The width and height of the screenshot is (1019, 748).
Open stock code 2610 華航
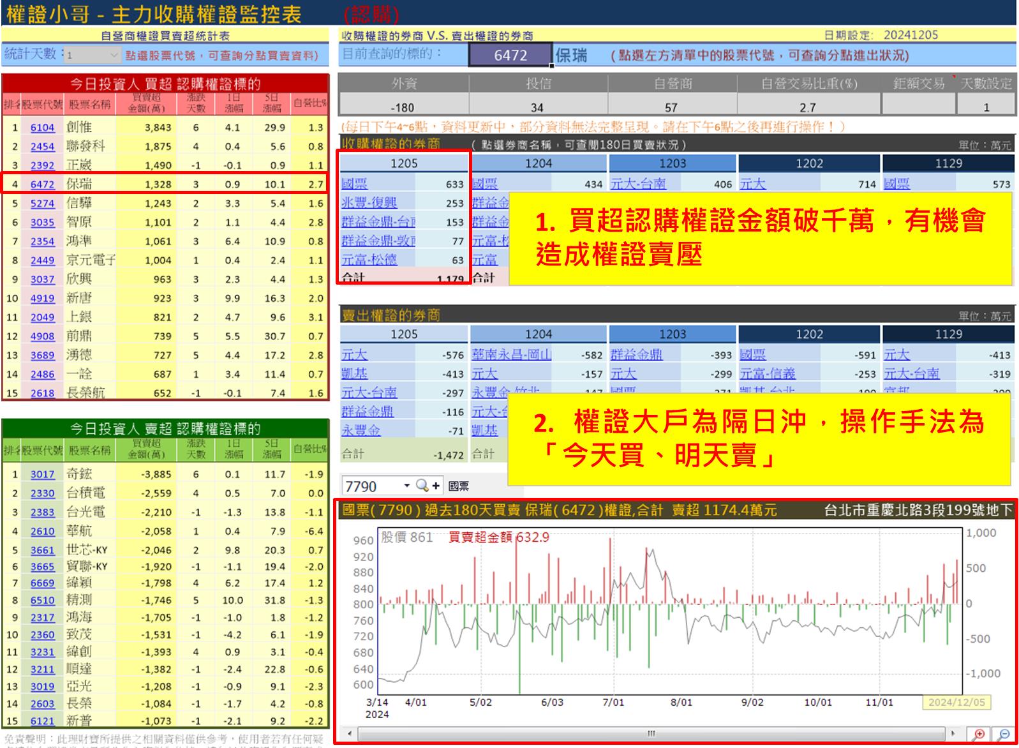pyautogui.click(x=42, y=531)
